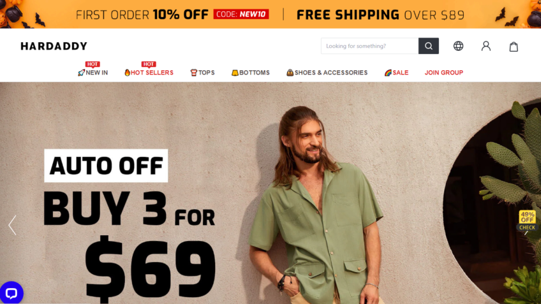This screenshot has width=541, height=304.
Task: Click the NEW10 promo code banner
Action: (x=241, y=14)
